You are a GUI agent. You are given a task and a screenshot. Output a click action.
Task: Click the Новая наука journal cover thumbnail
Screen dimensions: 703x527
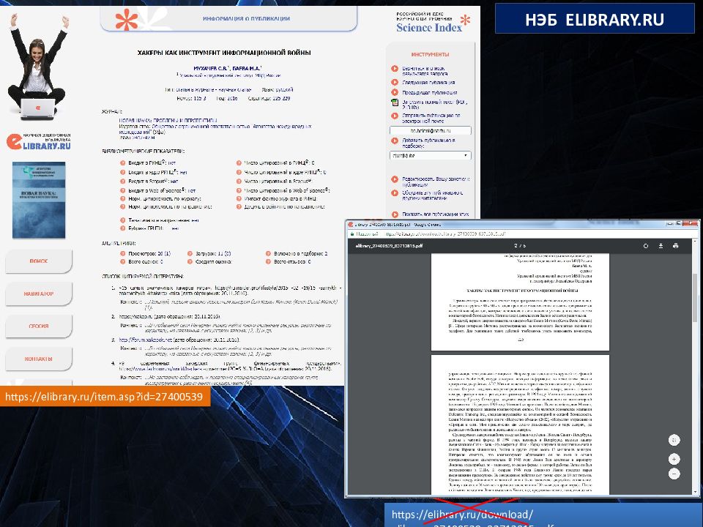pos(39,200)
